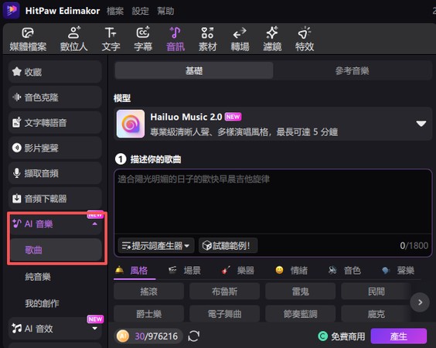The height and width of the screenshot is (348, 436).
Task: Click the refresh credits icon
Action: tap(194, 336)
